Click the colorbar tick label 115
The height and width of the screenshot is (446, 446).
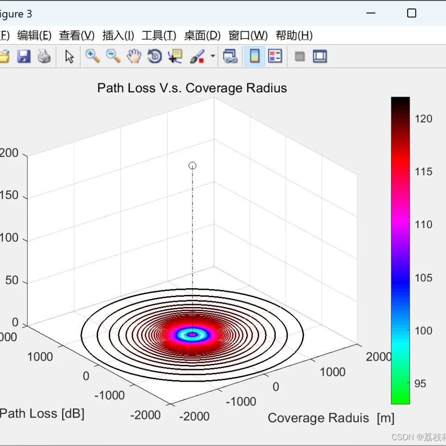pyautogui.click(x=424, y=172)
